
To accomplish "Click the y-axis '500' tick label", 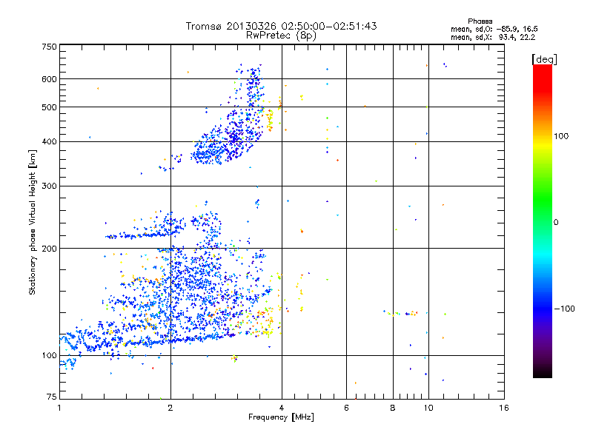I will click(x=49, y=107).
